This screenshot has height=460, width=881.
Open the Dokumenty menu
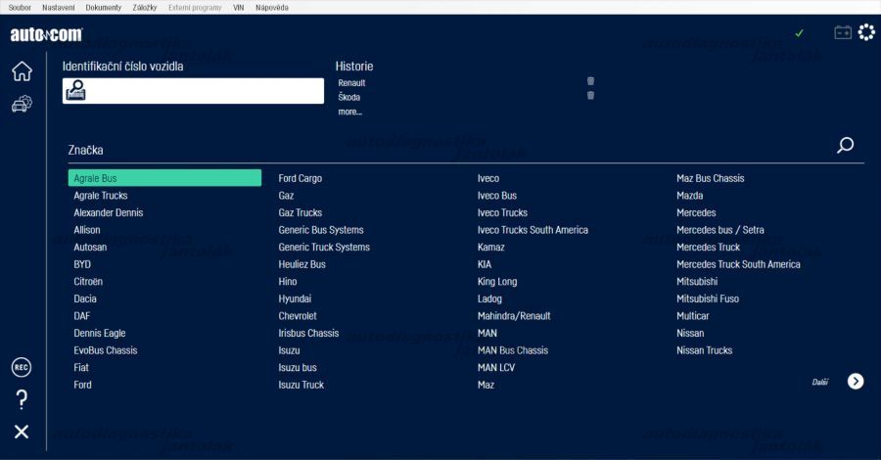tap(104, 7)
